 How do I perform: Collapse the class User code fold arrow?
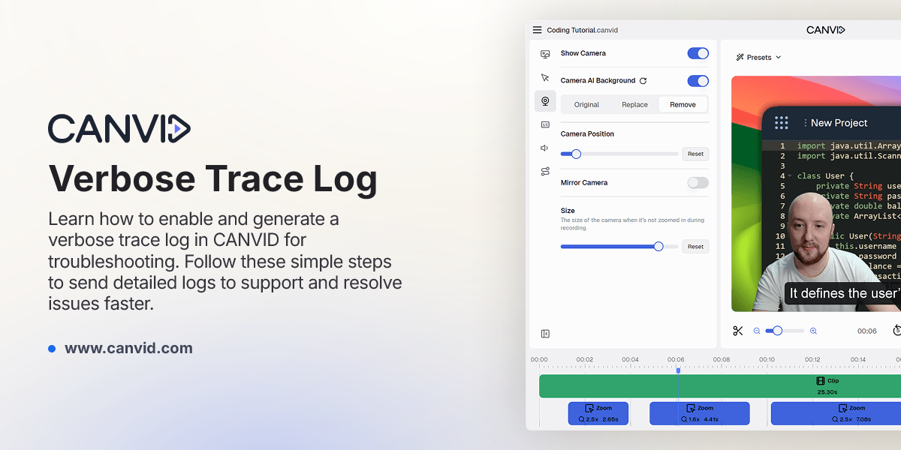(x=790, y=175)
